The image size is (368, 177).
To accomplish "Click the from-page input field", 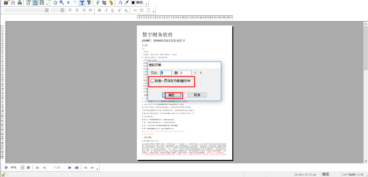I will (166, 73).
